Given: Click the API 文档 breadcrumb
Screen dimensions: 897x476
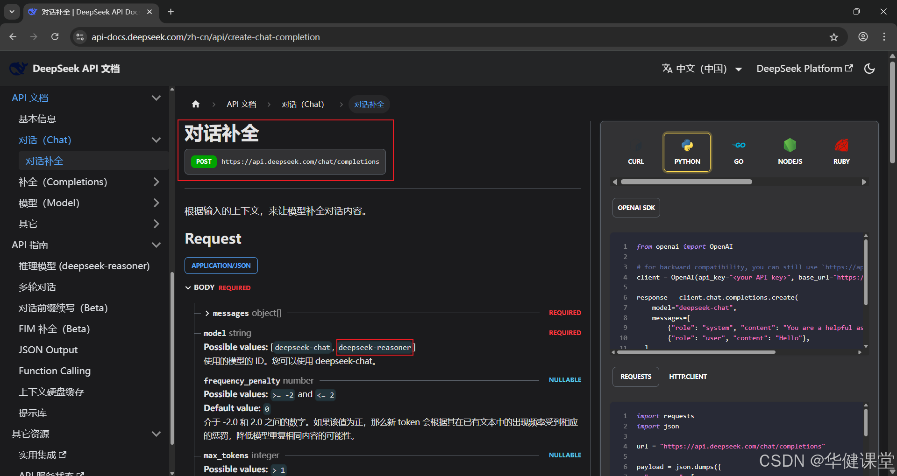Looking at the screenshot, I should 242,104.
